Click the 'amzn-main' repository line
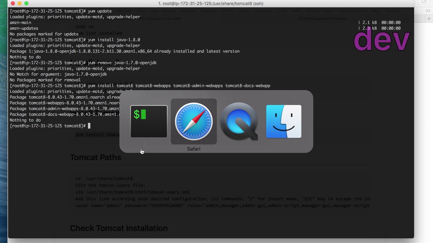433x243 pixels. [x=21, y=23]
